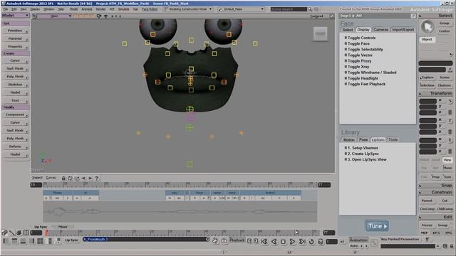Switch to the Cameras tab
This screenshot has height=256, width=456.
[x=380, y=30]
